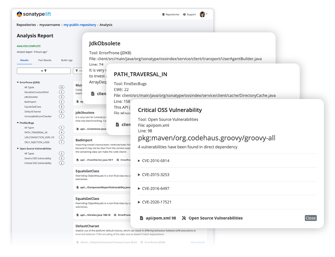Viewport: 335px width, 257px height.
Task: Open my-public-repository breadcrumb link
Action: [x=80, y=25]
